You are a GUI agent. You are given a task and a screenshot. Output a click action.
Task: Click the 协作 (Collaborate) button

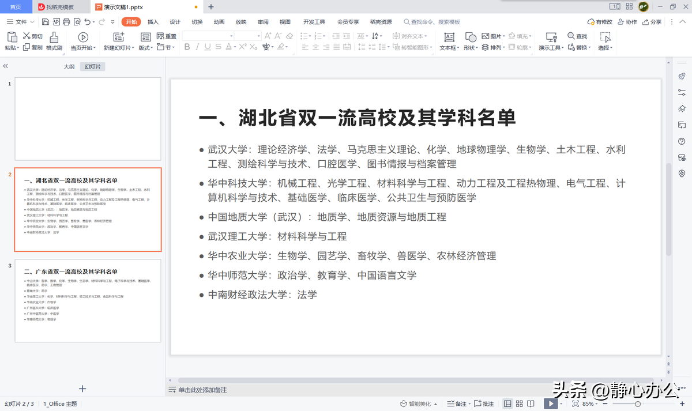pyautogui.click(x=627, y=22)
